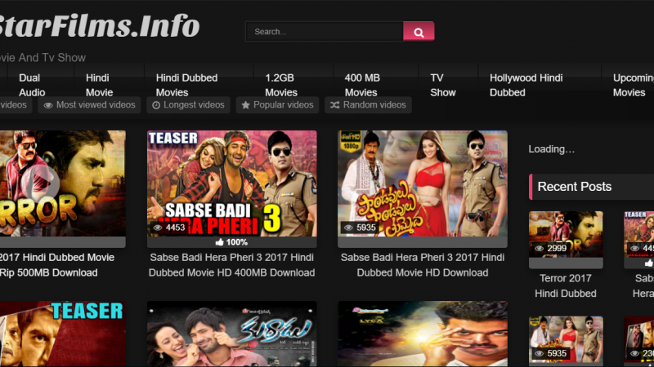Click the Recent Posts heading

pos(575,187)
